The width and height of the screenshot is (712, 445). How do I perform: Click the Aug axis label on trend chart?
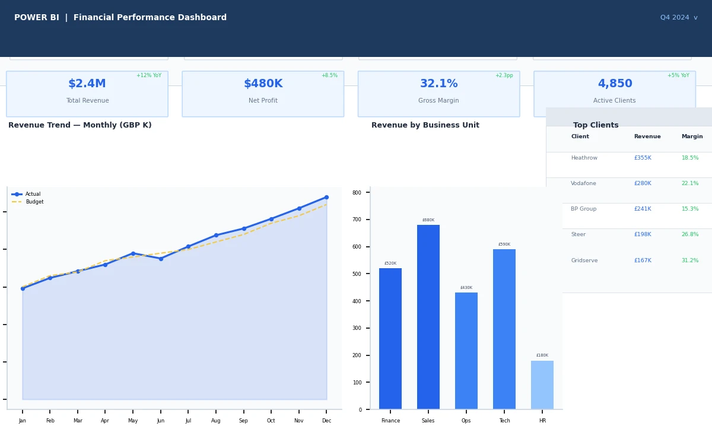[216, 421]
